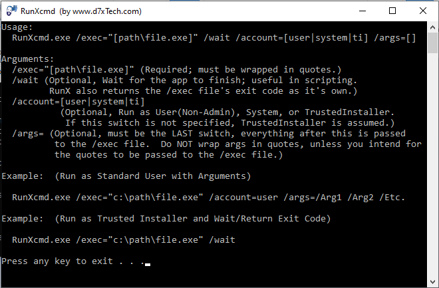This screenshot has width=439, height=288.
Task: Click the example command ending in /wait
Action: (124, 240)
